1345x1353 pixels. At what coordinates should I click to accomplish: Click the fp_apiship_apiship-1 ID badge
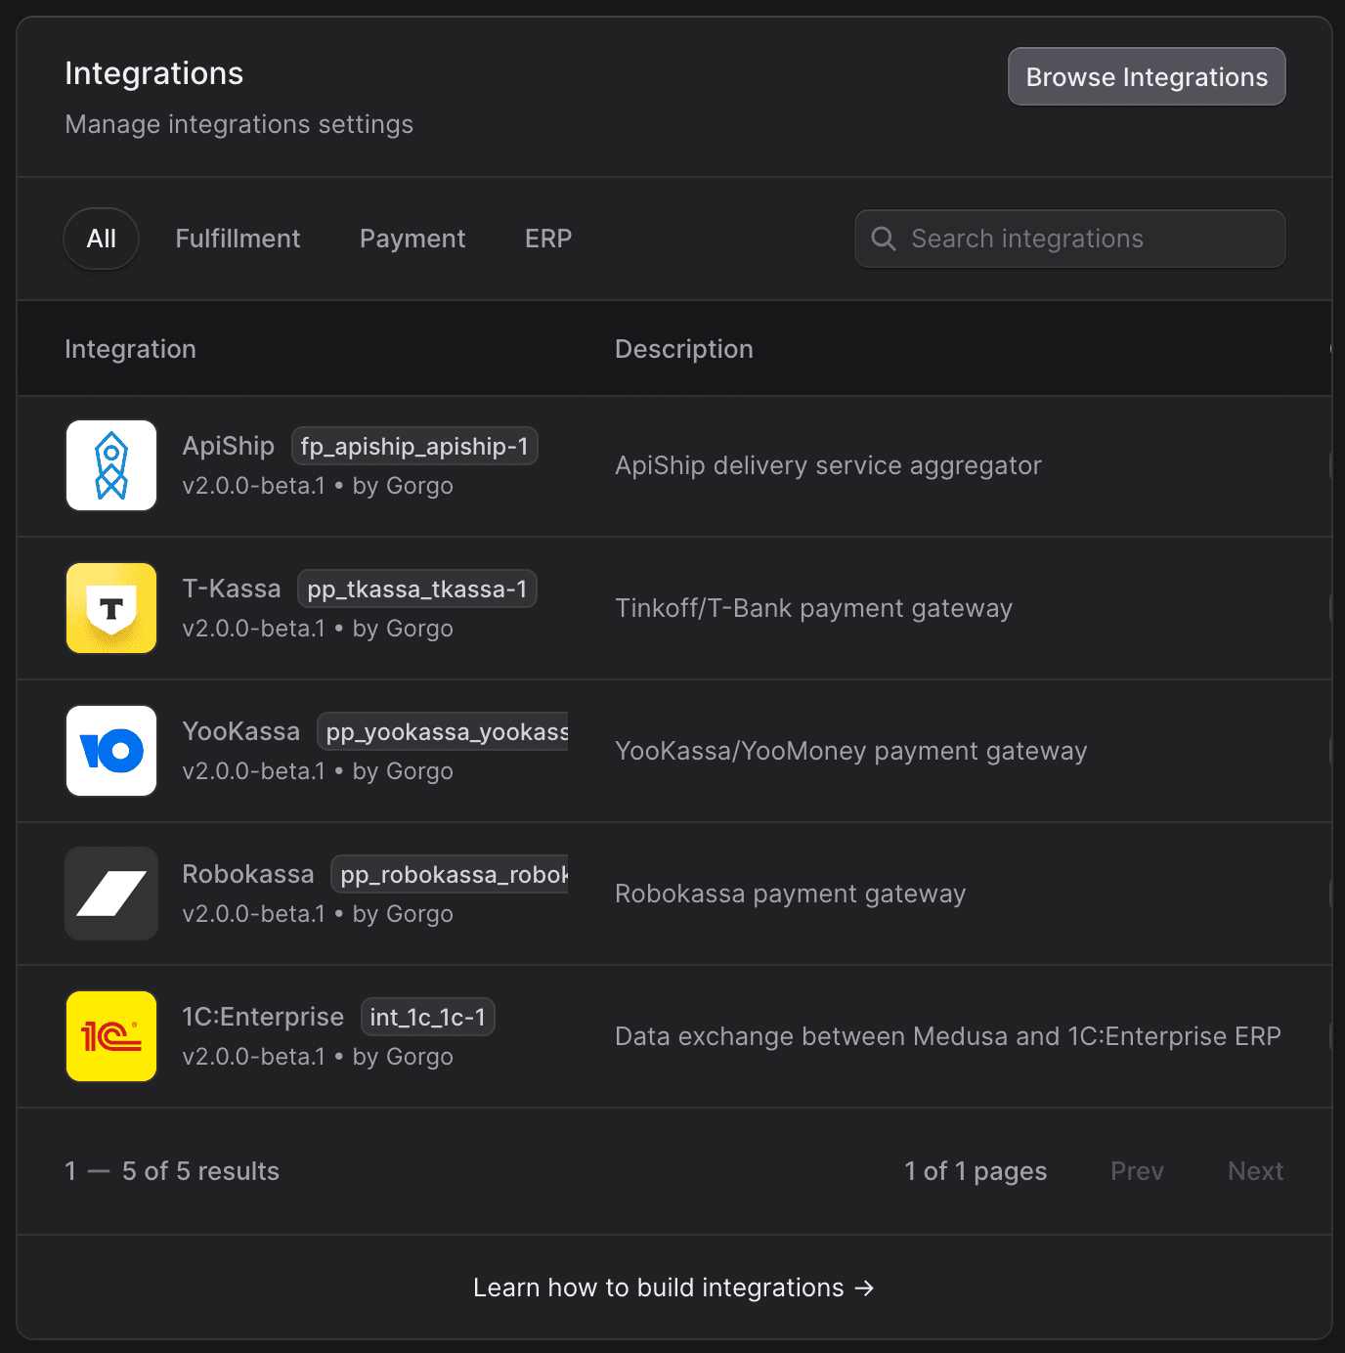point(414,446)
